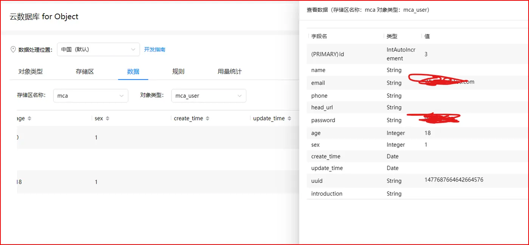
Task: Select table row with age 18
Action: point(158,182)
